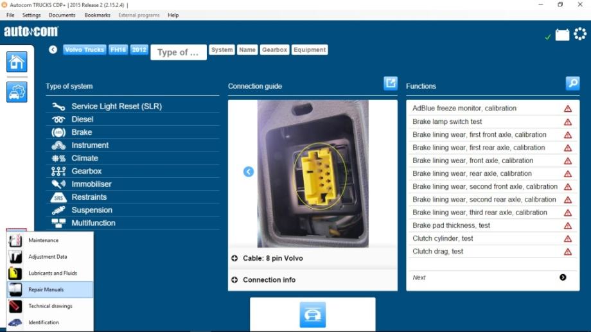Open the Functions search magnifier
591x332 pixels.
pyautogui.click(x=572, y=83)
